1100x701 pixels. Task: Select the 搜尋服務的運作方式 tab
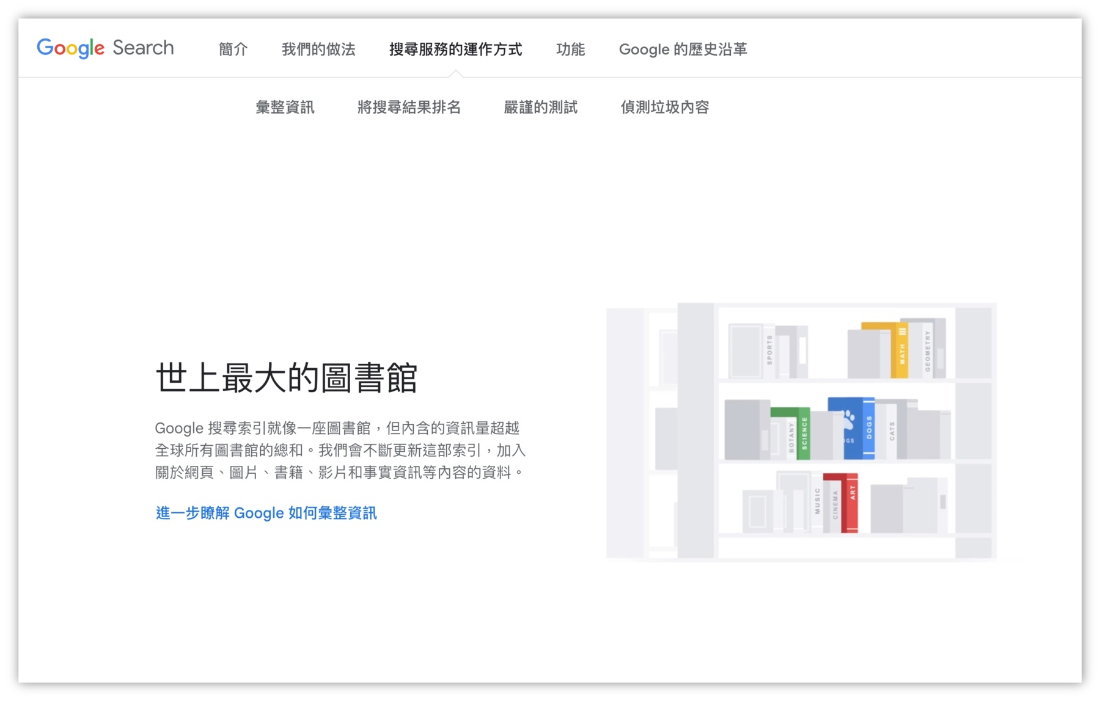tap(455, 49)
